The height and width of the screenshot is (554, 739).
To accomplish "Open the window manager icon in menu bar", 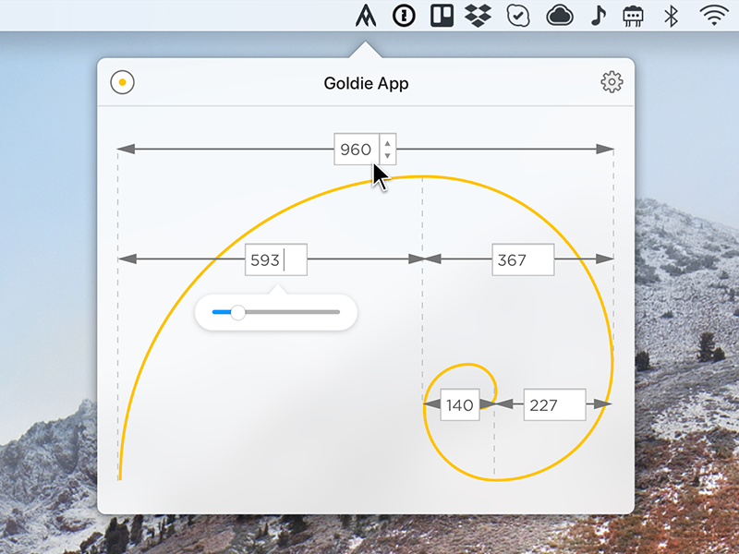I will (x=442, y=15).
